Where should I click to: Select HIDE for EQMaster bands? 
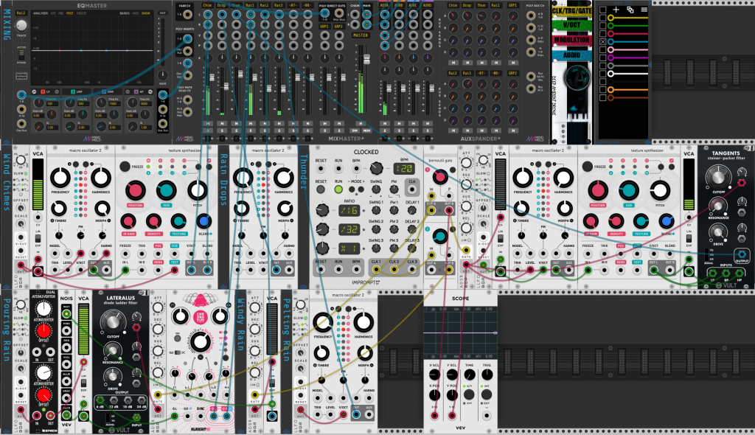point(136,13)
